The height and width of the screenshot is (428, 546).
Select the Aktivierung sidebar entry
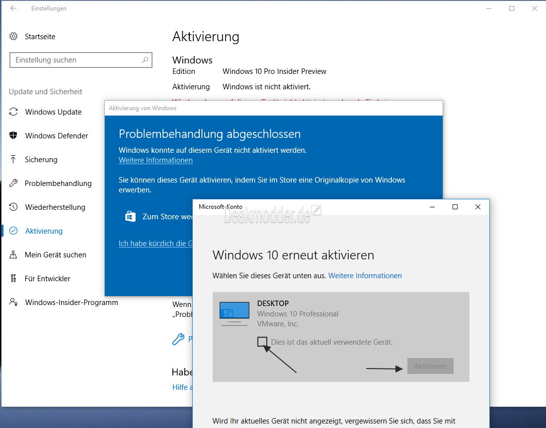click(x=44, y=231)
